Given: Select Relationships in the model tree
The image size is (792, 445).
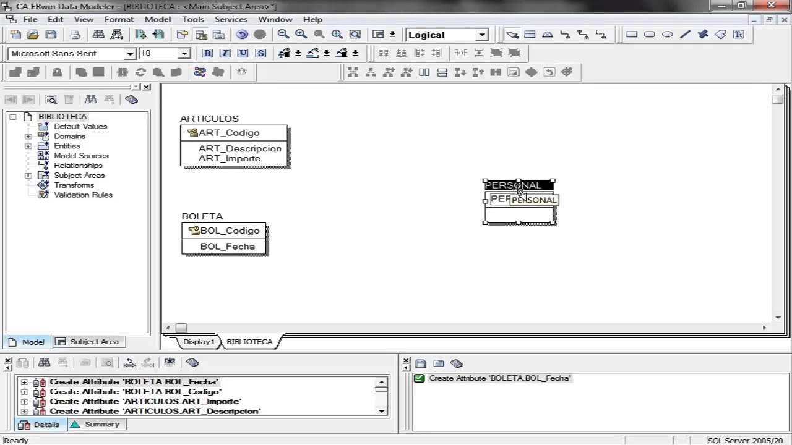Looking at the screenshot, I should [78, 166].
